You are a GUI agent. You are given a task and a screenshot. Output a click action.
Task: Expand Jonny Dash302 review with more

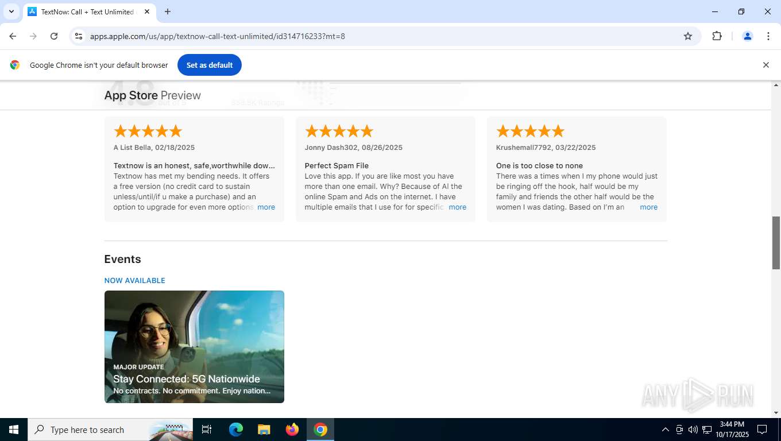click(x=457, y=207)
